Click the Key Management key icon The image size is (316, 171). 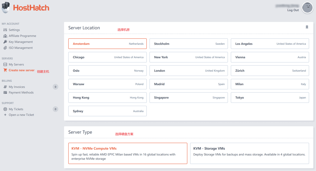tap(5, 42)
